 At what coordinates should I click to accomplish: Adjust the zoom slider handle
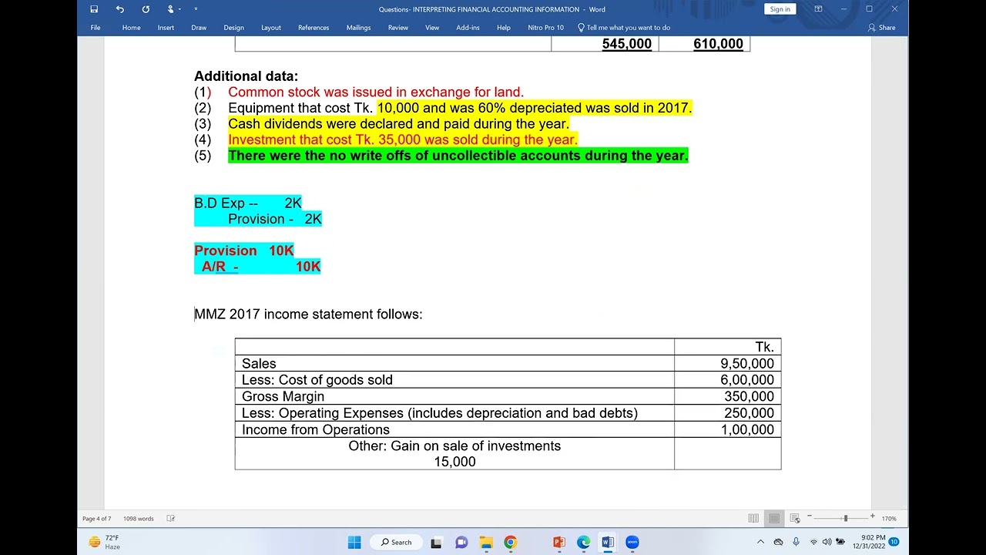coord(846,518)
